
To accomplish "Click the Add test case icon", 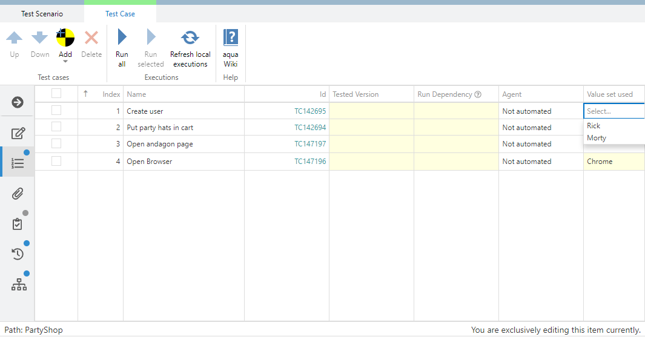I will (65, 38).
